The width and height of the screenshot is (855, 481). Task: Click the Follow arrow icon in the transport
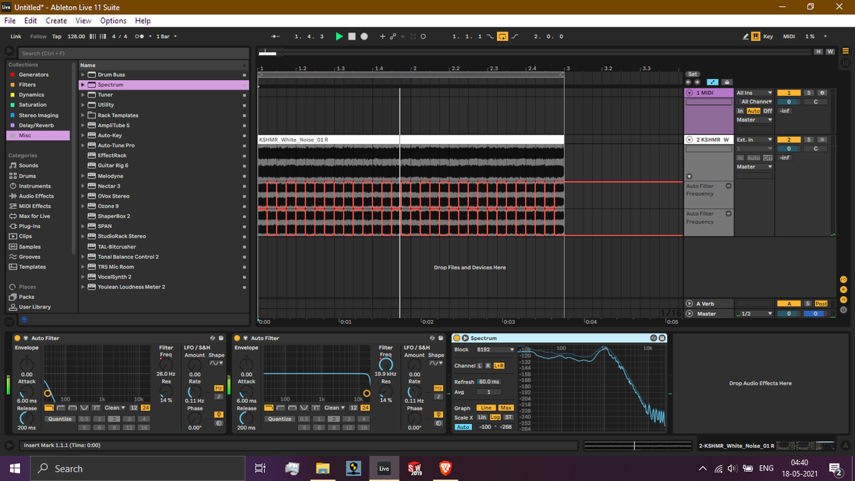click(274, 36)
